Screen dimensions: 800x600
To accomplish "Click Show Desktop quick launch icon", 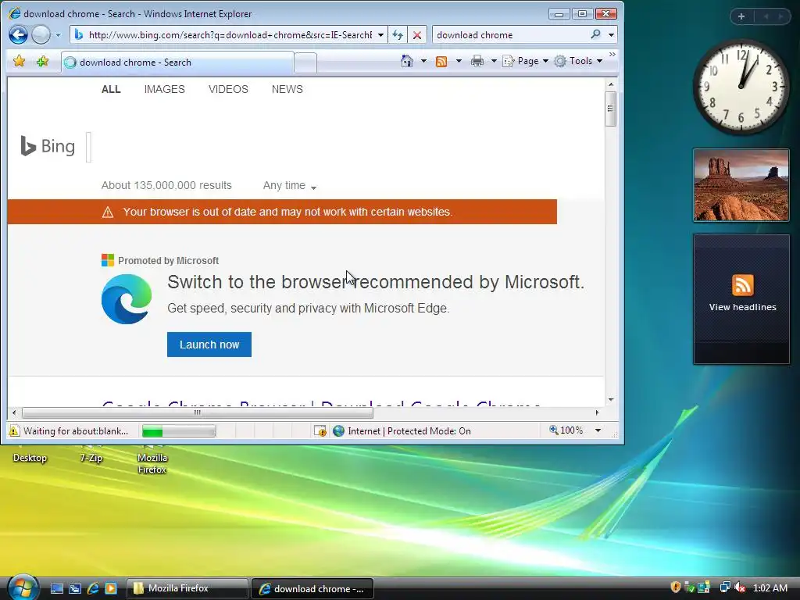I will point(56,588).
